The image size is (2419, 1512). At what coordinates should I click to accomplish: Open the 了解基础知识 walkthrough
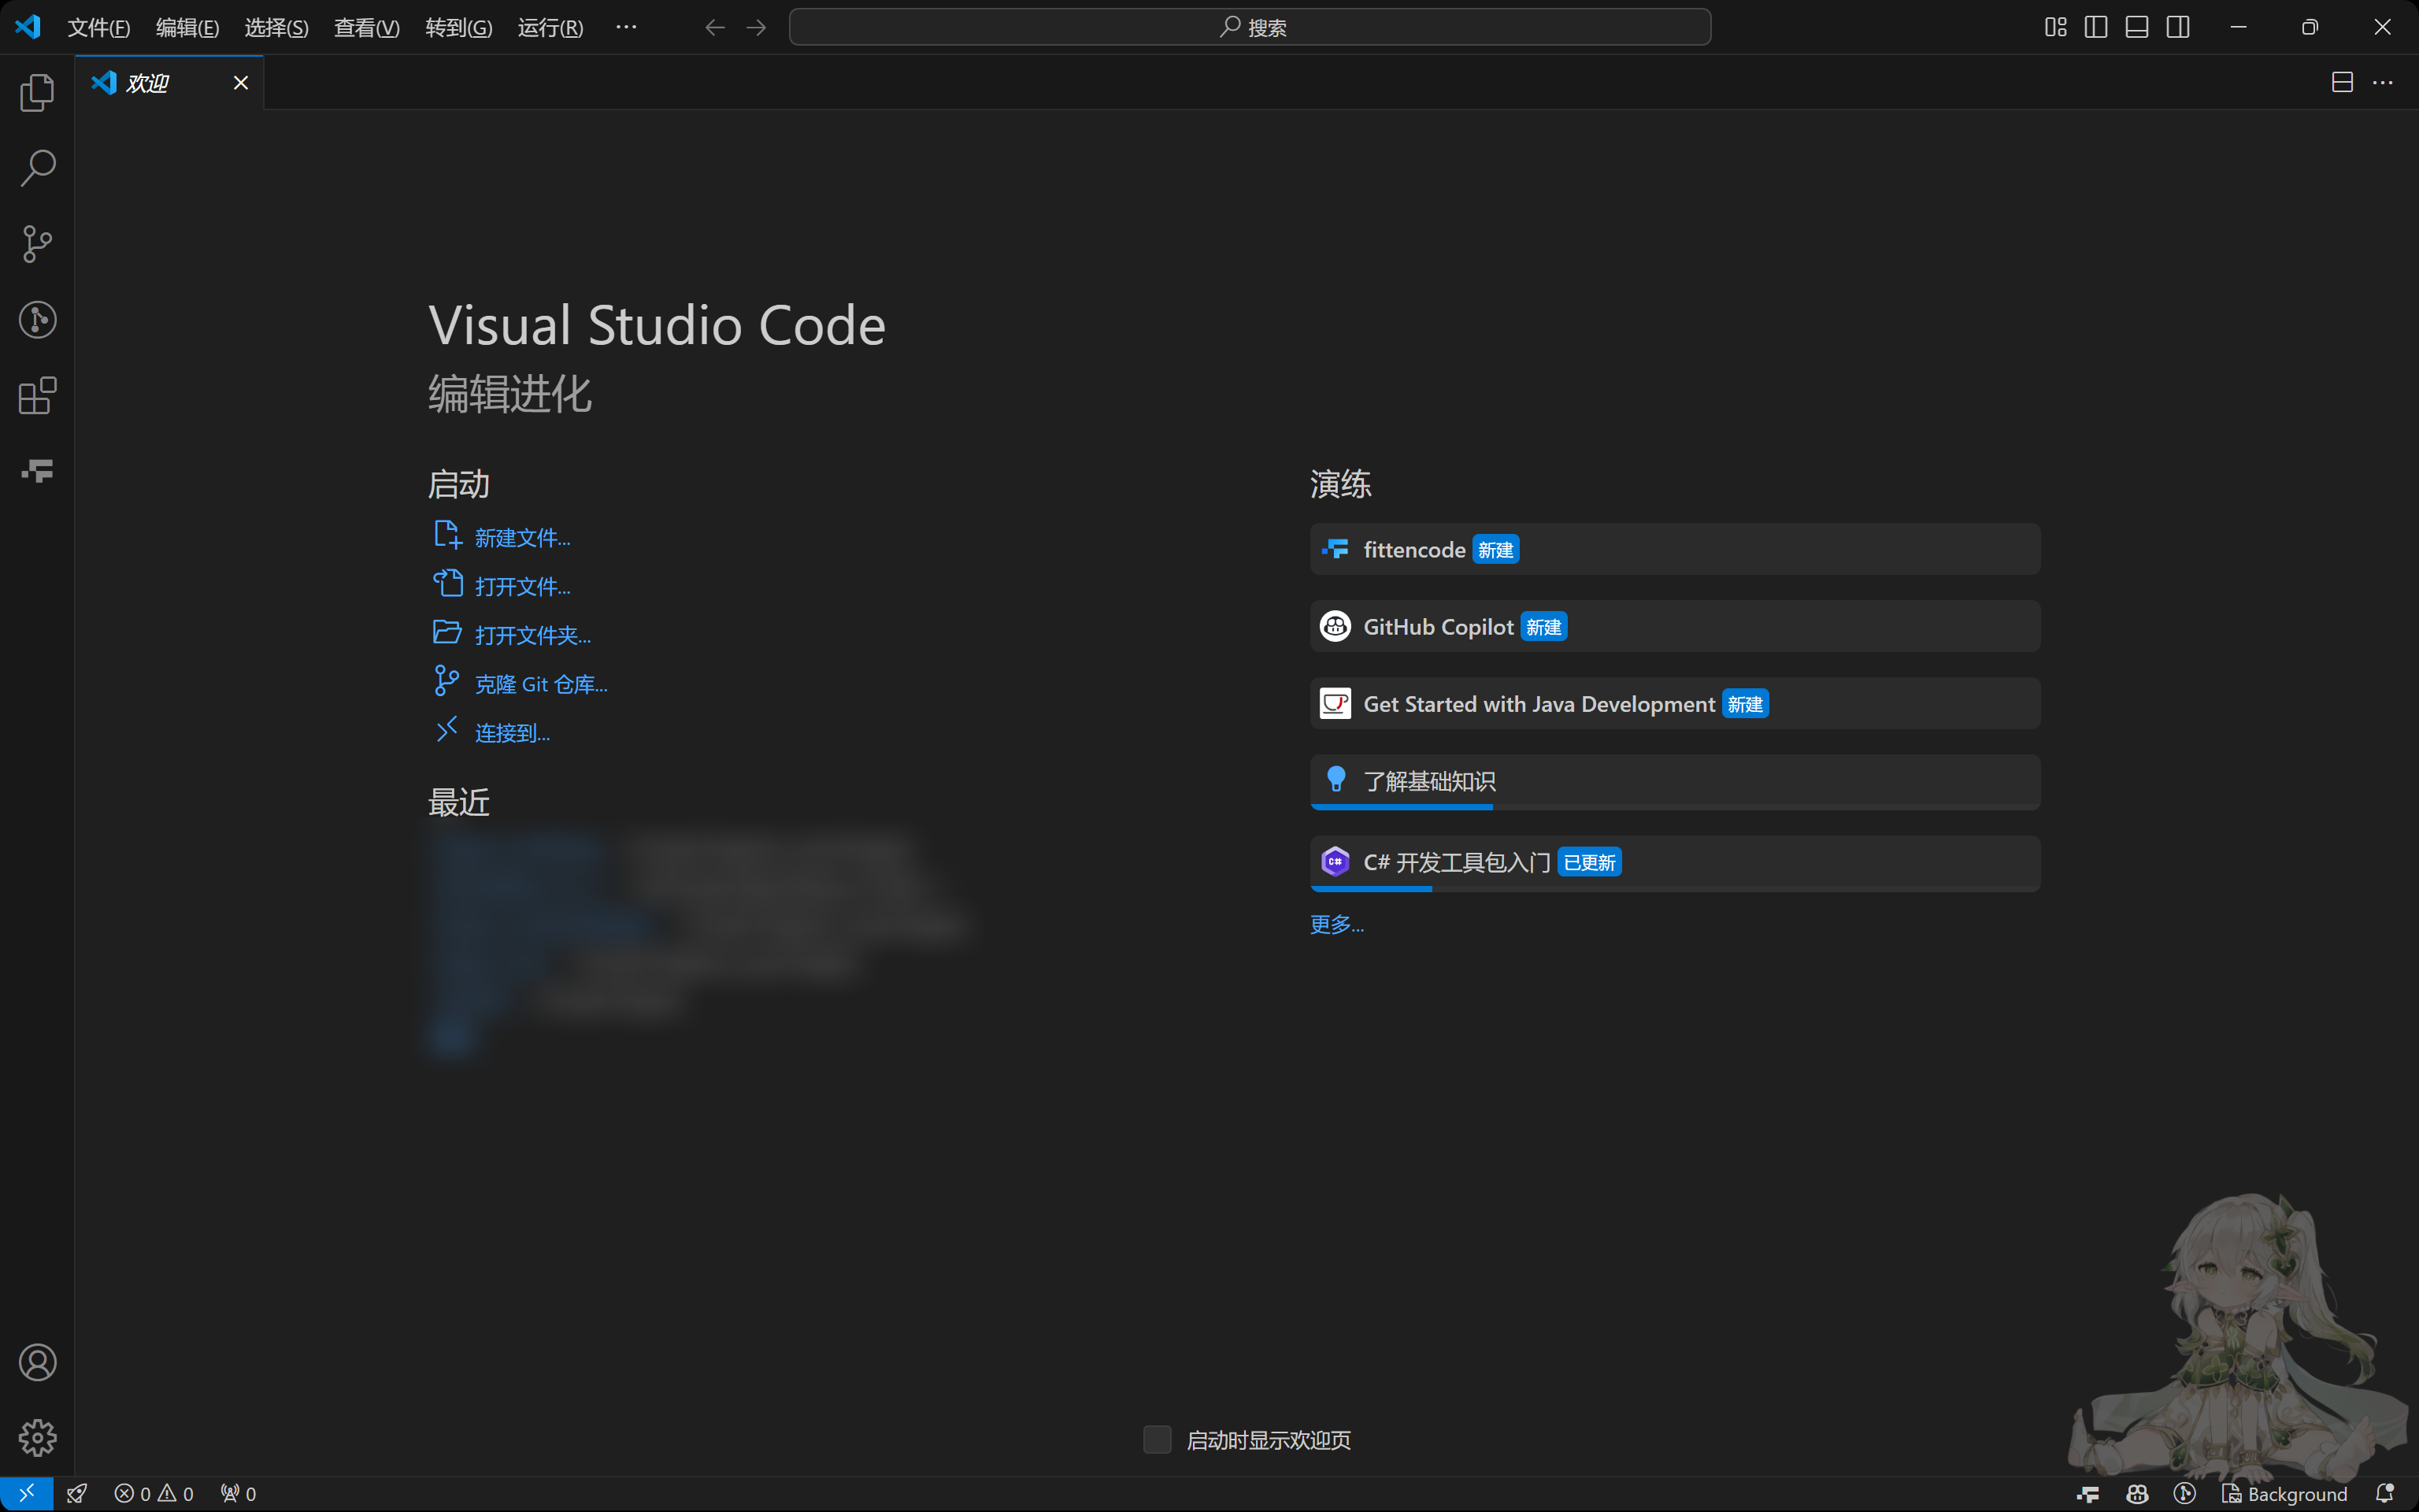pos(1676,781)
